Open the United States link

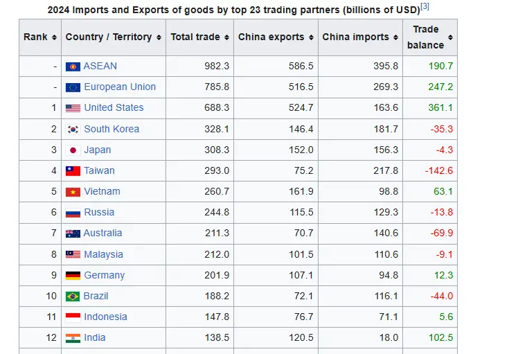114,107
